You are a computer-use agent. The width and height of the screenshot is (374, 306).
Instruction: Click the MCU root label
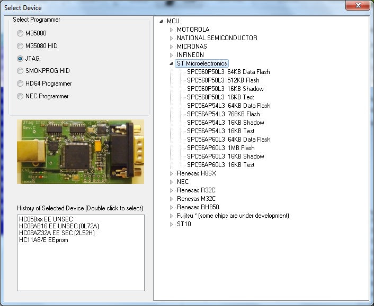pyautogui.click(x=173, y=21)
